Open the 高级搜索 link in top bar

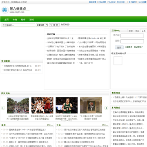tap(93, 2)
